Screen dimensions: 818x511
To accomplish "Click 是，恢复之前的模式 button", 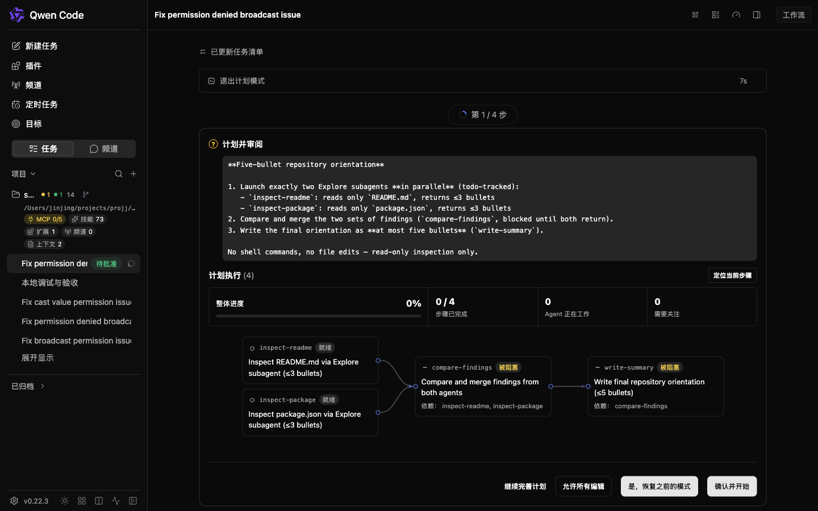I will click(660, 487).
